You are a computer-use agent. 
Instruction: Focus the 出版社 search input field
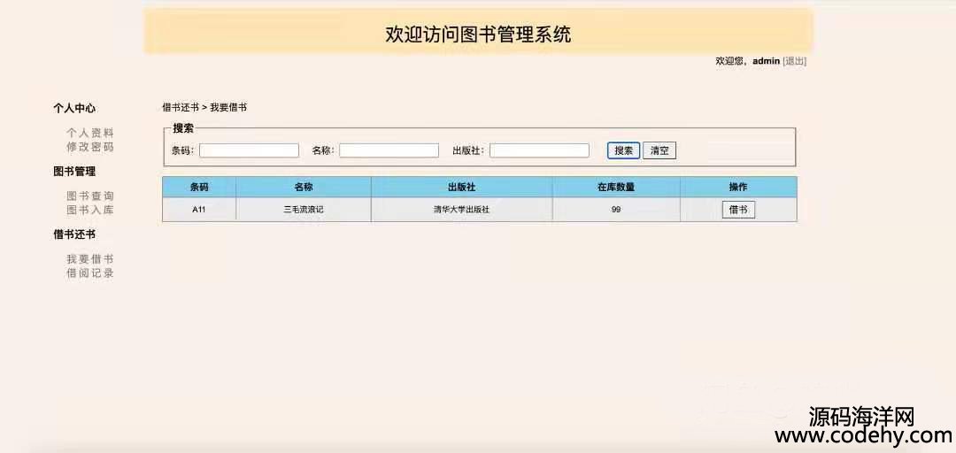(539, 150)
